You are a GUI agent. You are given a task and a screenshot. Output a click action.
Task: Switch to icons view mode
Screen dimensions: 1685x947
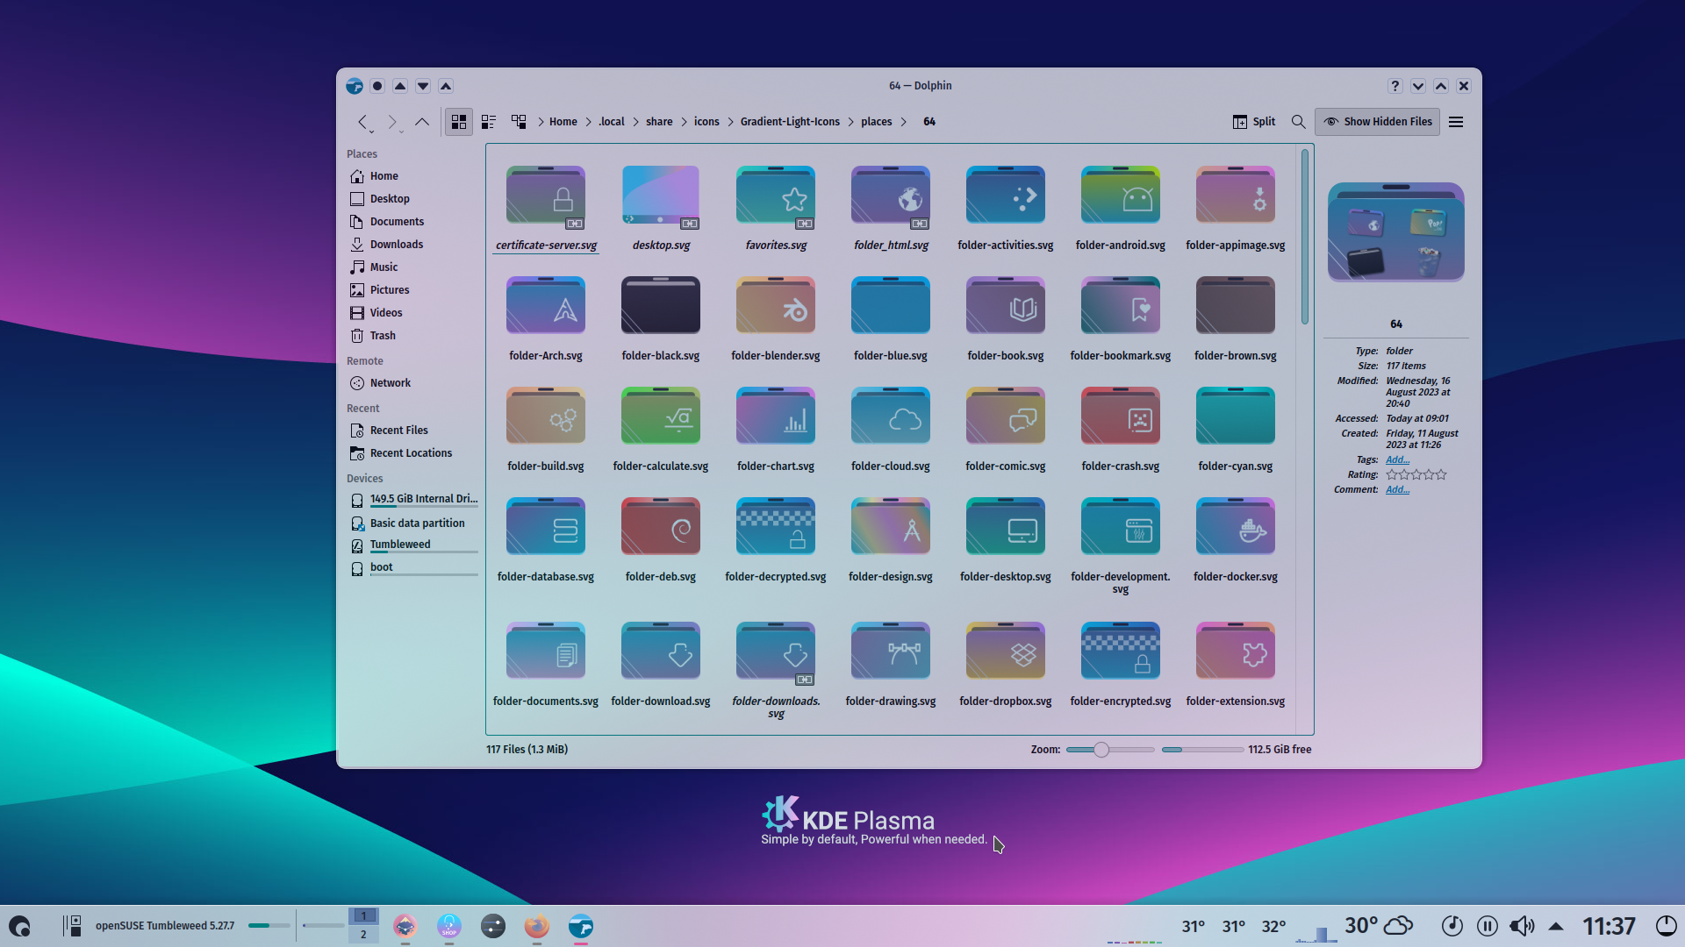(x=459, y=122)
